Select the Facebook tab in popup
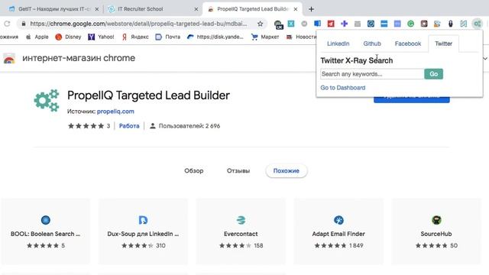The height and width of the screenshot is (275, 489). tap(408, 44)
